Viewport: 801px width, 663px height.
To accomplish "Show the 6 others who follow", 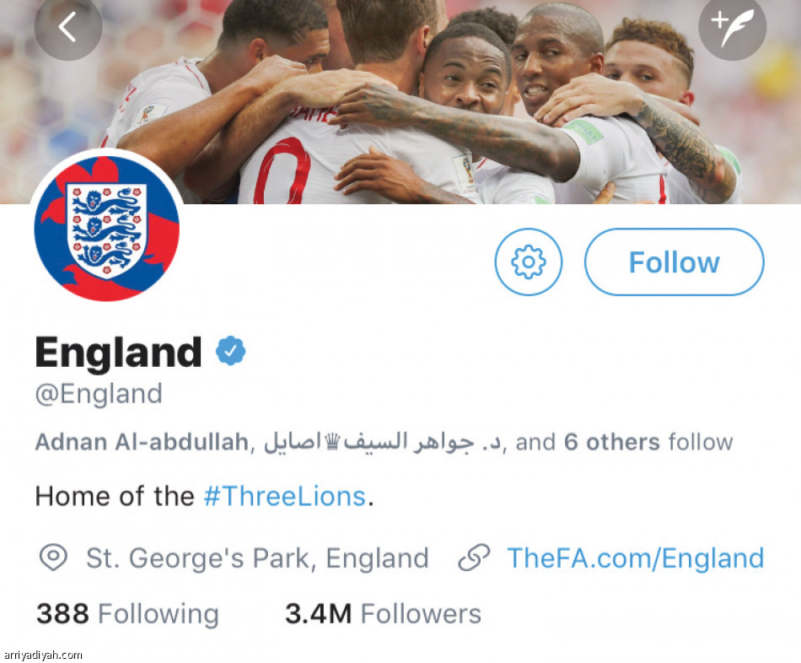I will (611, 442).
